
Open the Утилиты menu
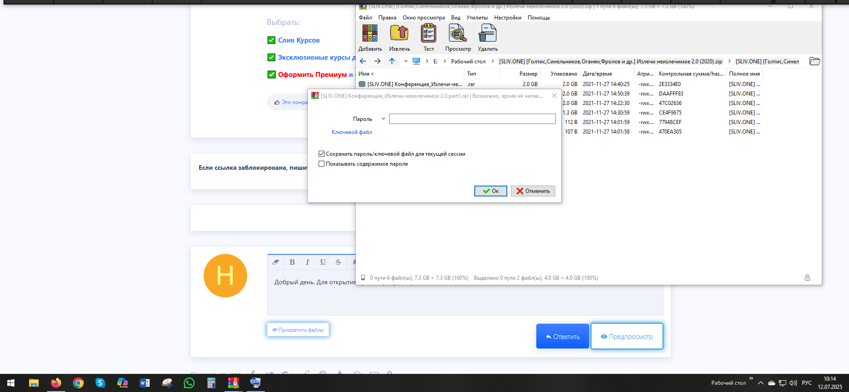tap(477, 18)
